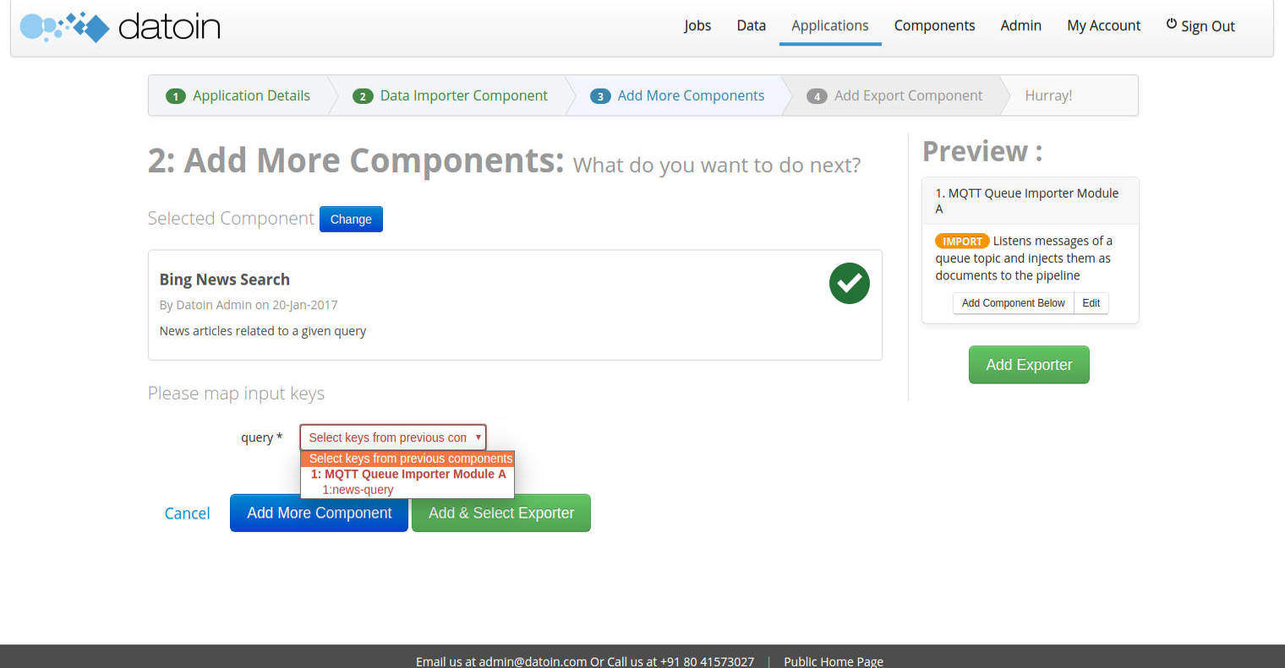The height and width of the screenshot is (668, 1285).
Task: Open the Components menu
Action: (934, 25)
